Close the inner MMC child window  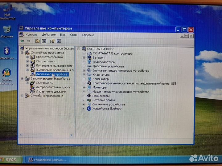(191, 36)
